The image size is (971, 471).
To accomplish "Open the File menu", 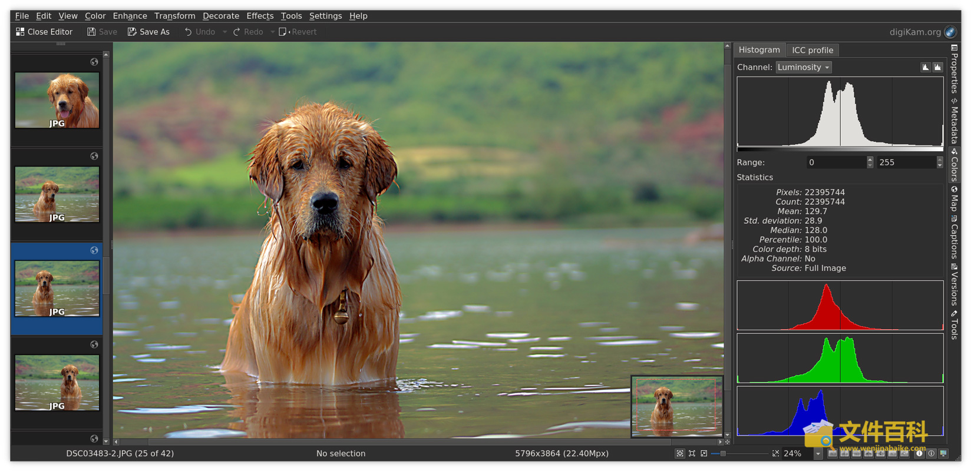I will click(x=22, y=16).
